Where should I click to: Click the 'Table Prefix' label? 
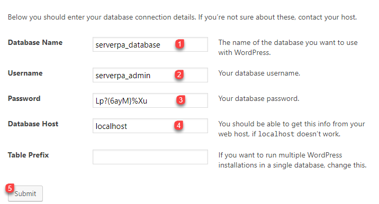[x=28, y=155]
